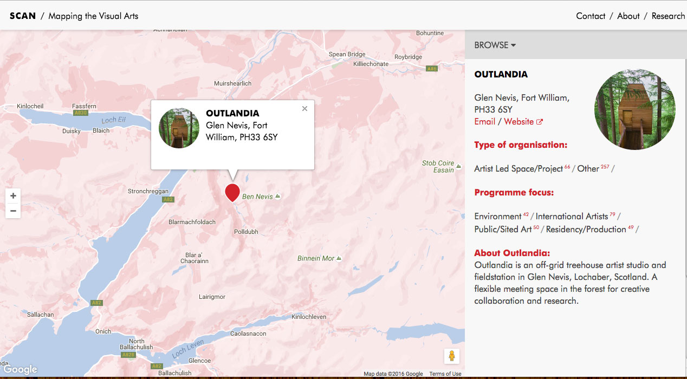Select the Residency/Production programme focus
This screenshot has height=379, width=687.
tap(586, 229)
